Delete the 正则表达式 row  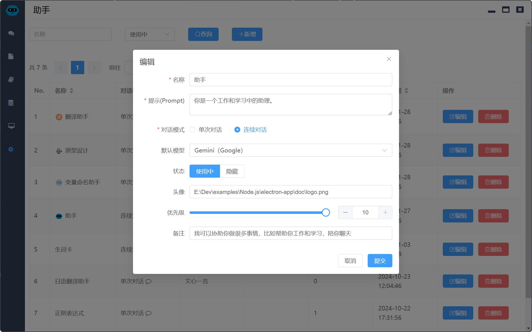(493, 313)
